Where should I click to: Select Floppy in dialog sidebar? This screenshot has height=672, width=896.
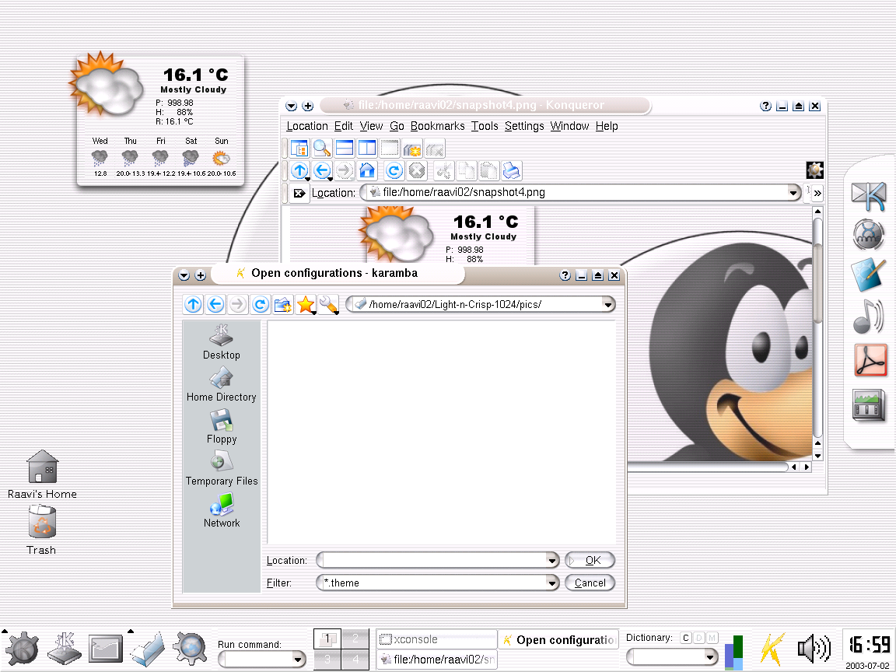click(x=221, y=427)
